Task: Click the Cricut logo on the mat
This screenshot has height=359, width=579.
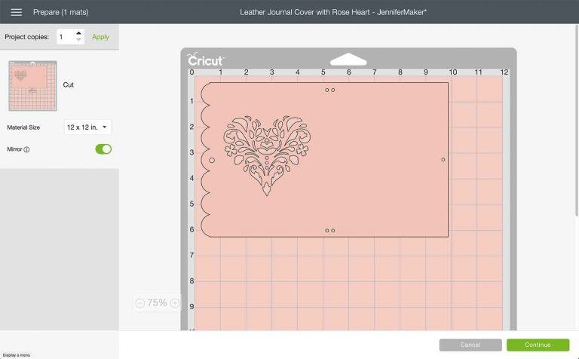Action: tap(205, 60)
